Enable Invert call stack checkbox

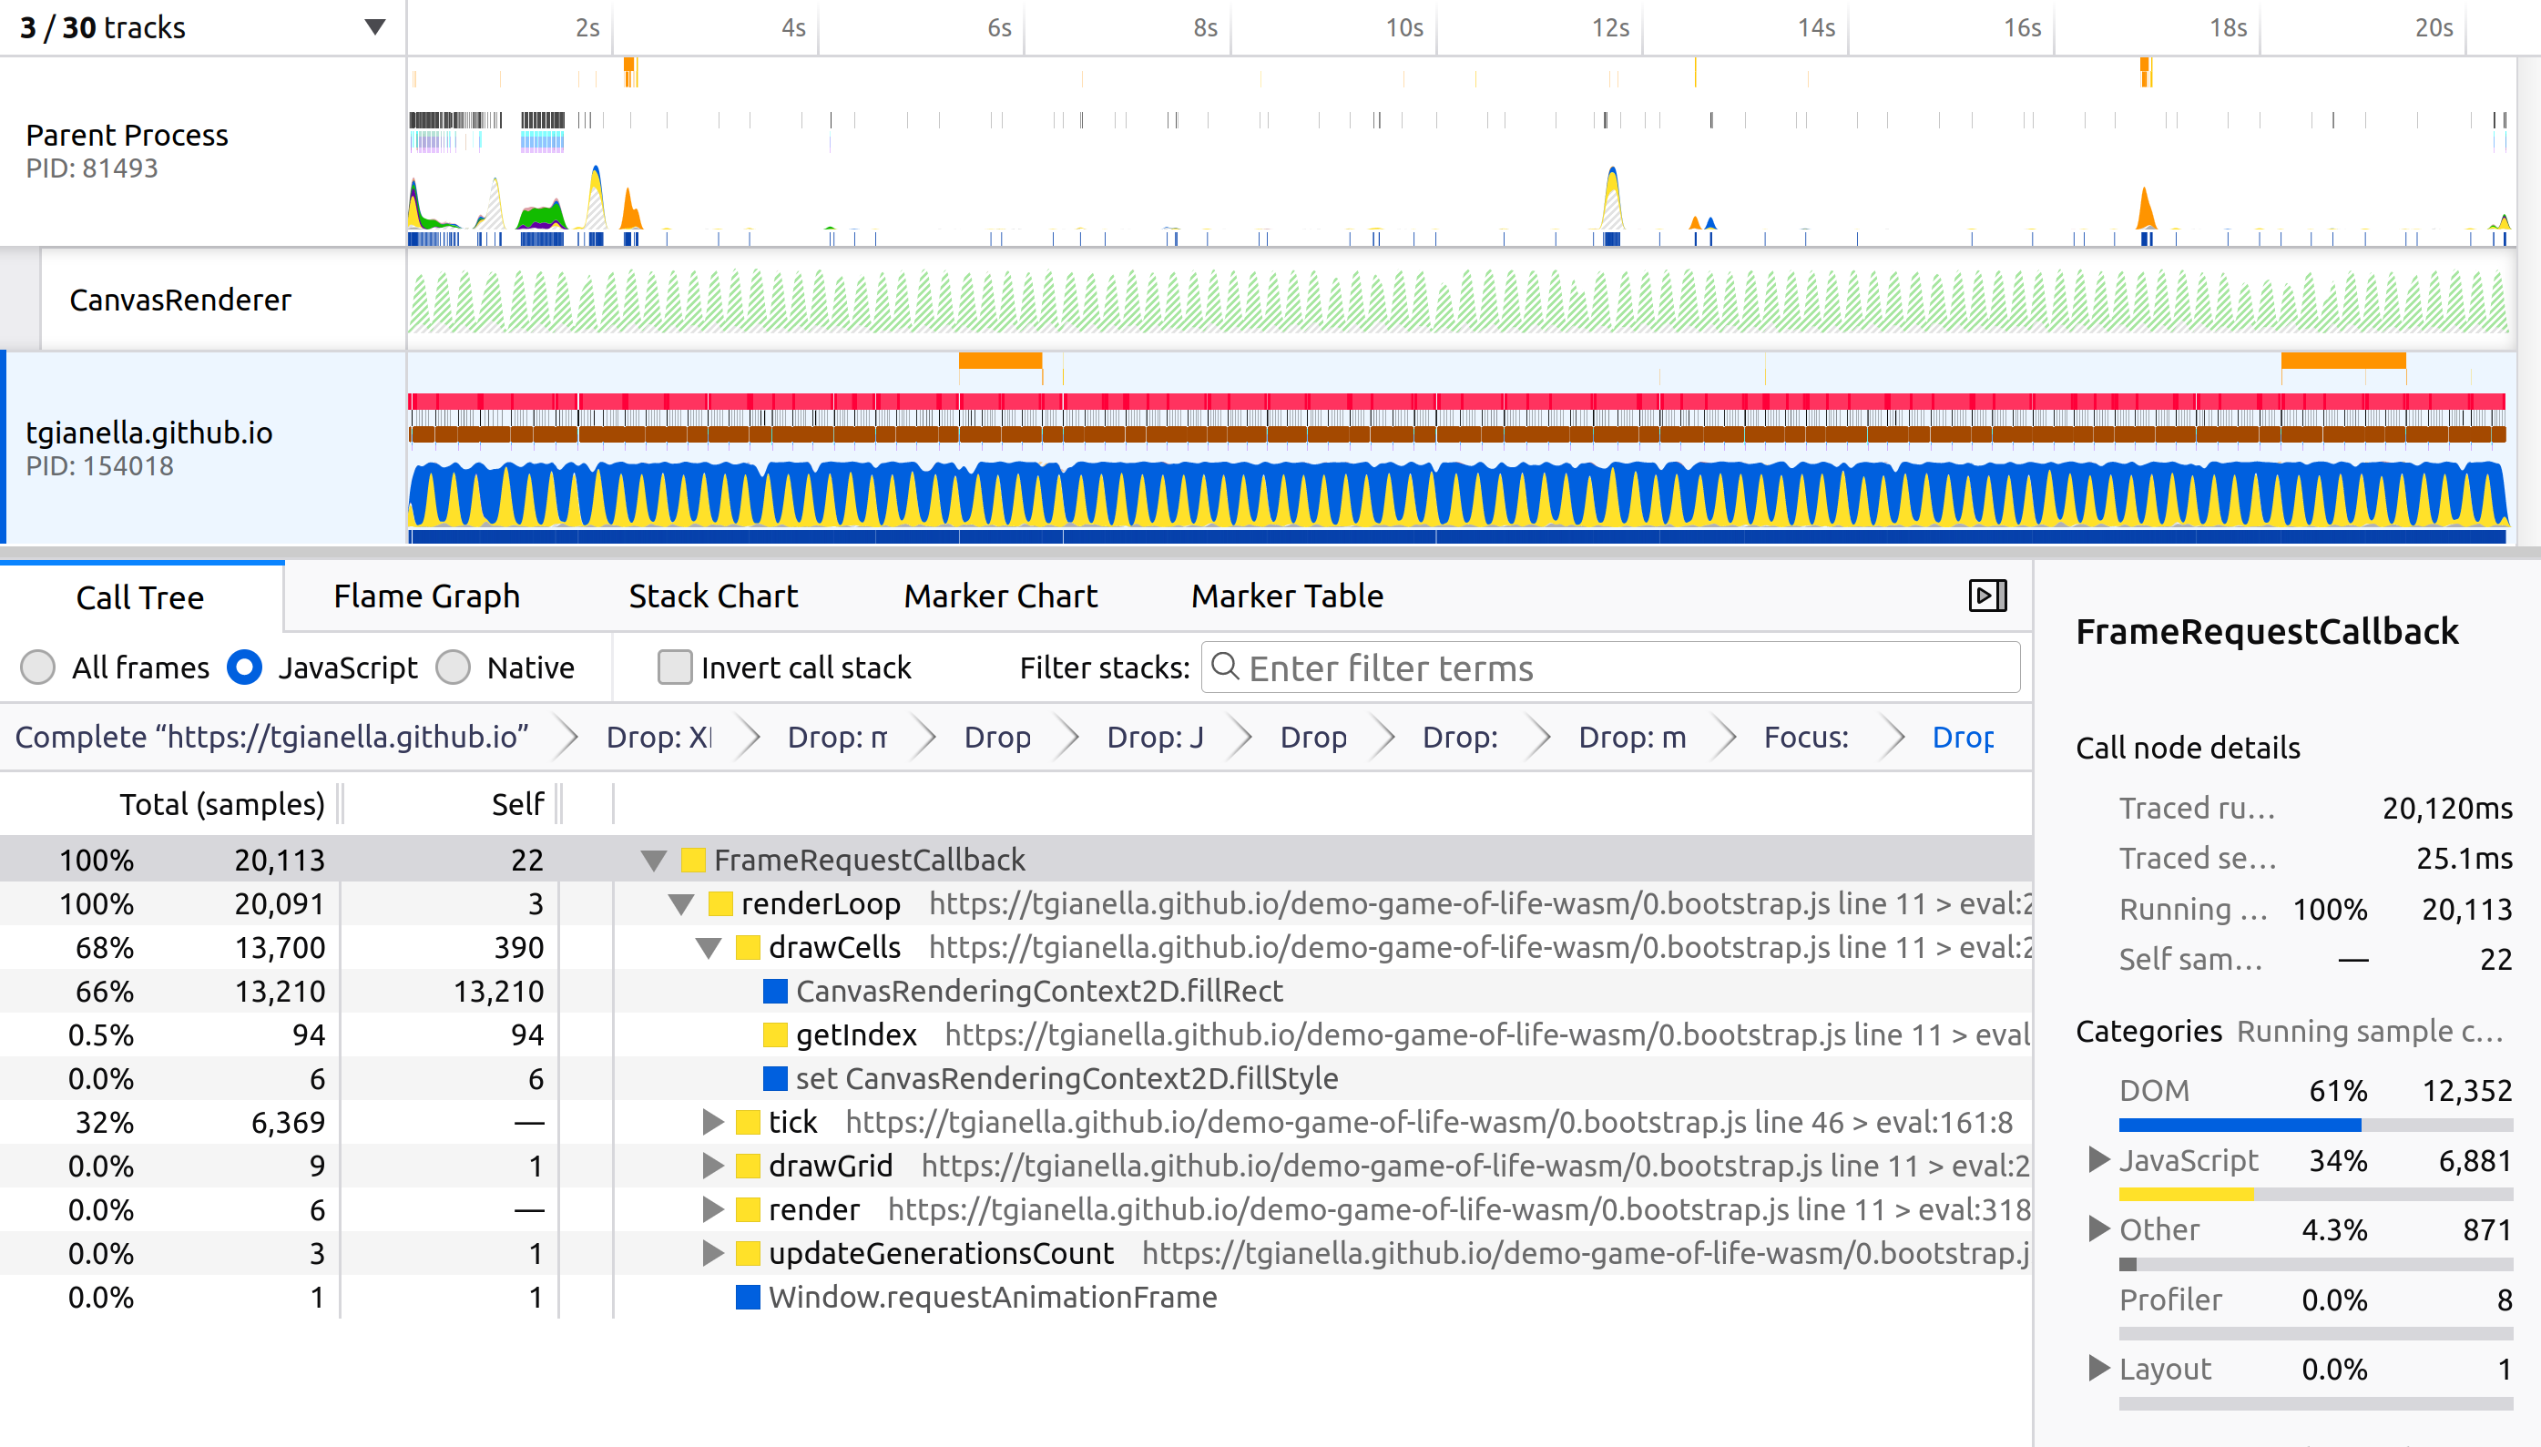point(675,667)
